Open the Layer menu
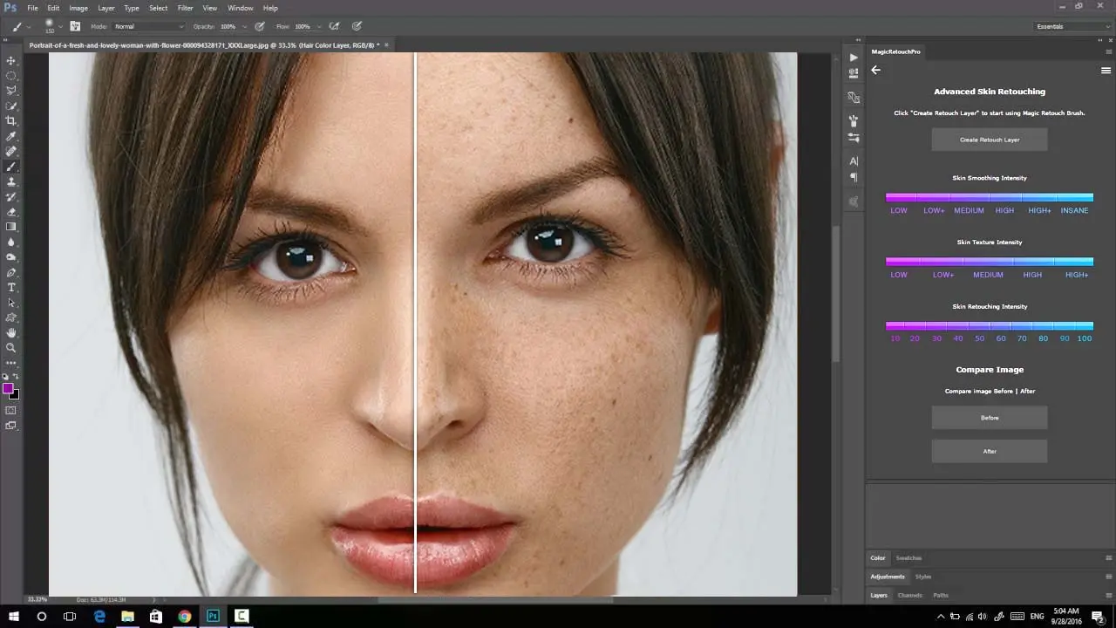 105,8
